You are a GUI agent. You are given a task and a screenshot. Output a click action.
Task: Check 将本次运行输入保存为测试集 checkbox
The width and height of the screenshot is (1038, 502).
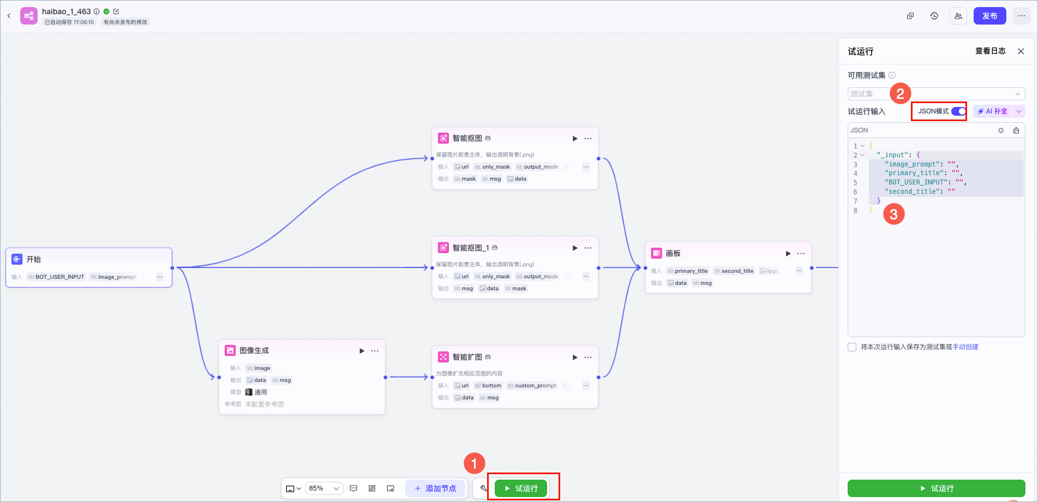coord(852,347)
